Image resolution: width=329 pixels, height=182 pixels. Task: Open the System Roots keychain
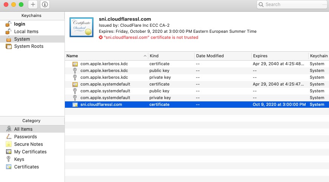point(28,46)
